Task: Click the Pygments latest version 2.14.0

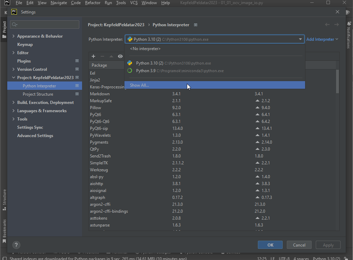Action: [x=267, y=142]
